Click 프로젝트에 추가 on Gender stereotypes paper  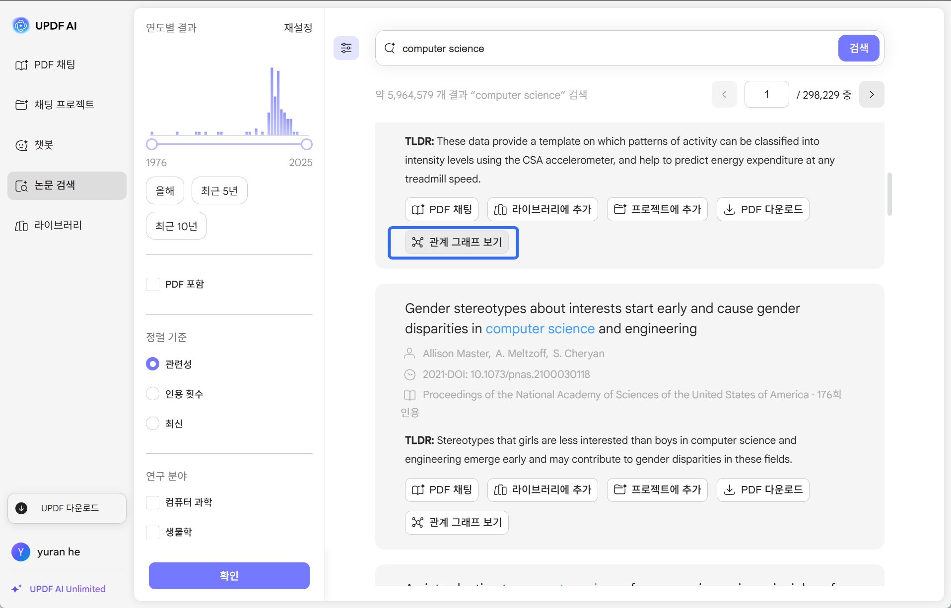tap(657, 490)
